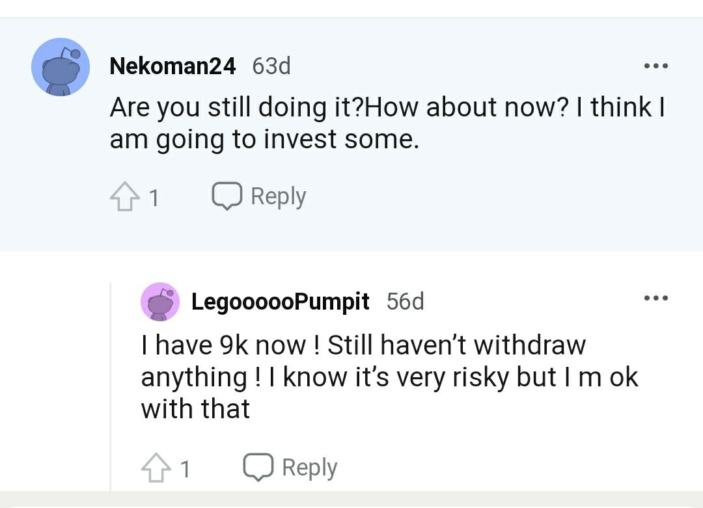The image size is (703, 508).
Task: Click the 63d timestamp
Action: tap(271, 66)
